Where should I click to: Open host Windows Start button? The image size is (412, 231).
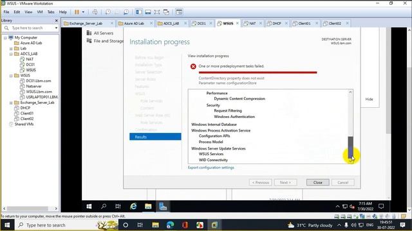pyautogui.click(x=7, y=225)
